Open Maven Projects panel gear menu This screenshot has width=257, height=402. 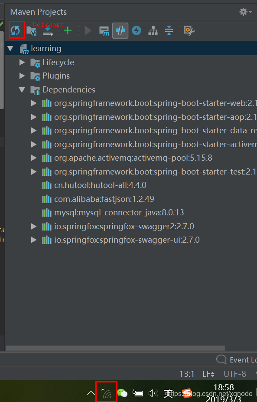(245, 12)
